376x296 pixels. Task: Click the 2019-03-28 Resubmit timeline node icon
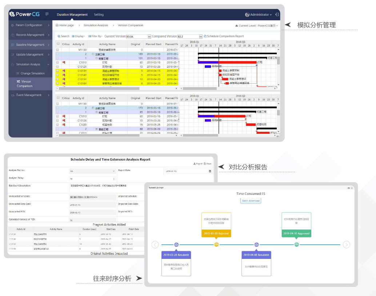point(176,245)
